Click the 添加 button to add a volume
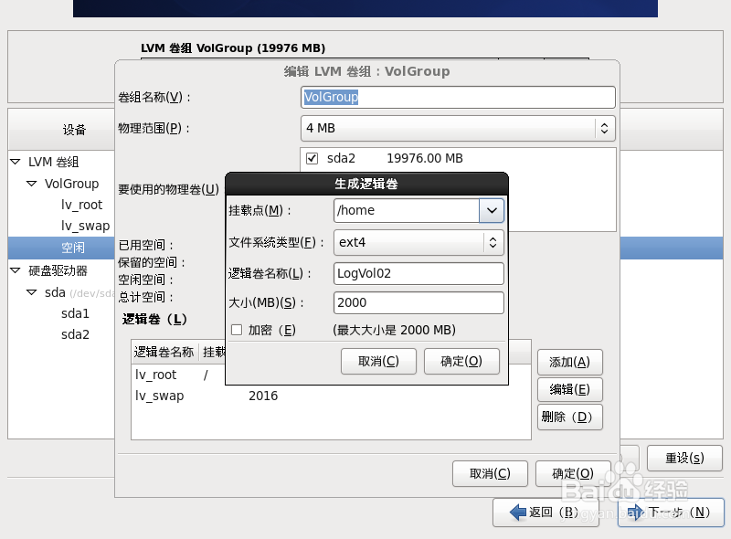731x539 pixels. [569, 361]
